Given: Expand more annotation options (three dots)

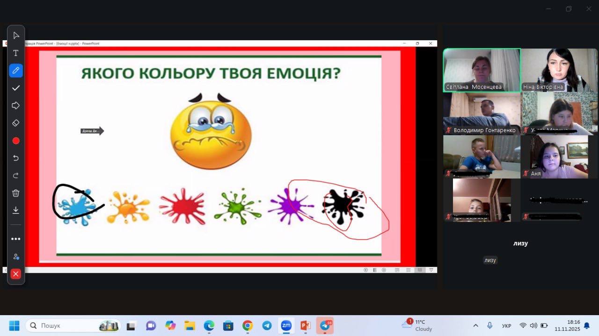Looking at the screenshot, I should [16, 239].
